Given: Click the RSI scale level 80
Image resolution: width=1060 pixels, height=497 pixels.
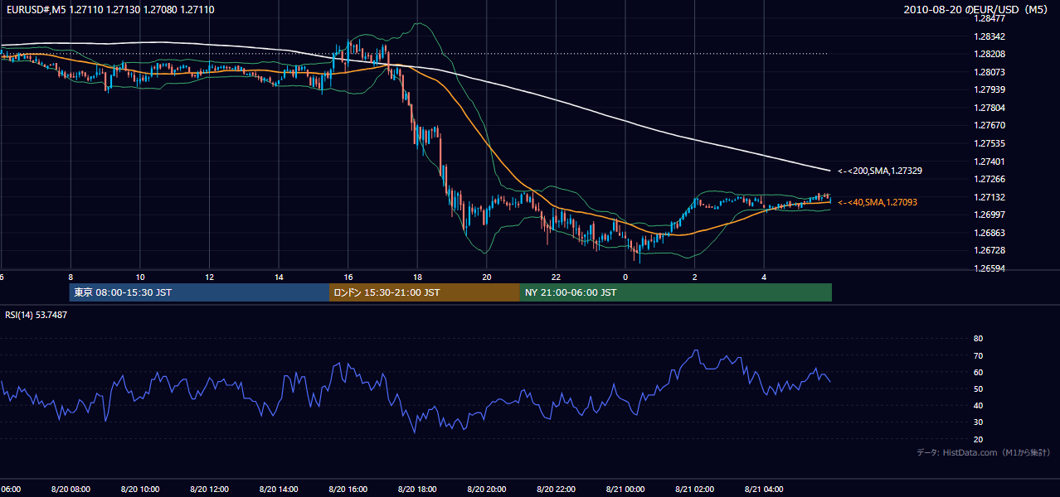Looking at the screenshot, I should pyautogui.click(x=978, y=339).
